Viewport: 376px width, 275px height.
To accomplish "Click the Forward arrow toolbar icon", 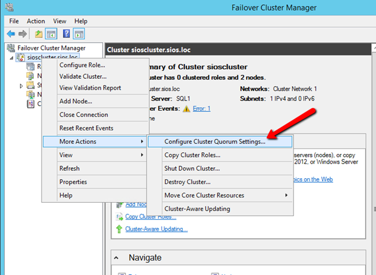I will [22, 34].
